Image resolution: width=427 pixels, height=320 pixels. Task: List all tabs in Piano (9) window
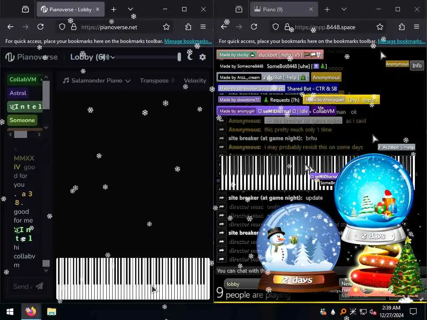click(344, 9)
